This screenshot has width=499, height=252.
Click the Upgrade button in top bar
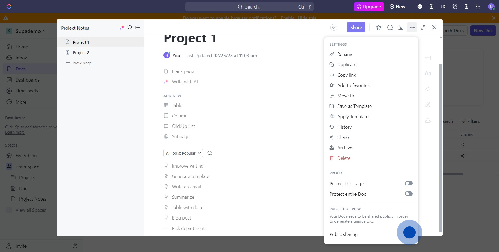point(369,7)
